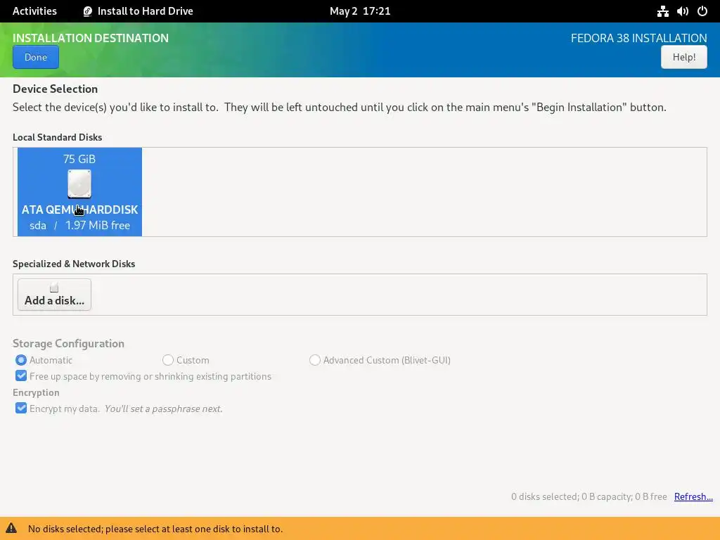This screenshot has height=540, width=720.
Task: Click the volume speaker icon
Action: [x=682, y=11]
